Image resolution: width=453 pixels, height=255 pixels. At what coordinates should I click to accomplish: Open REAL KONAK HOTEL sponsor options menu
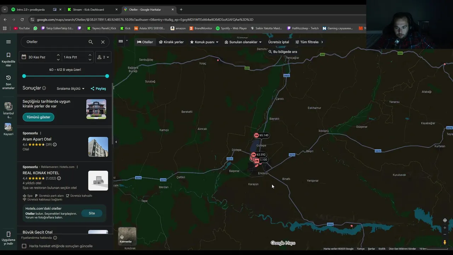[77, 167]
